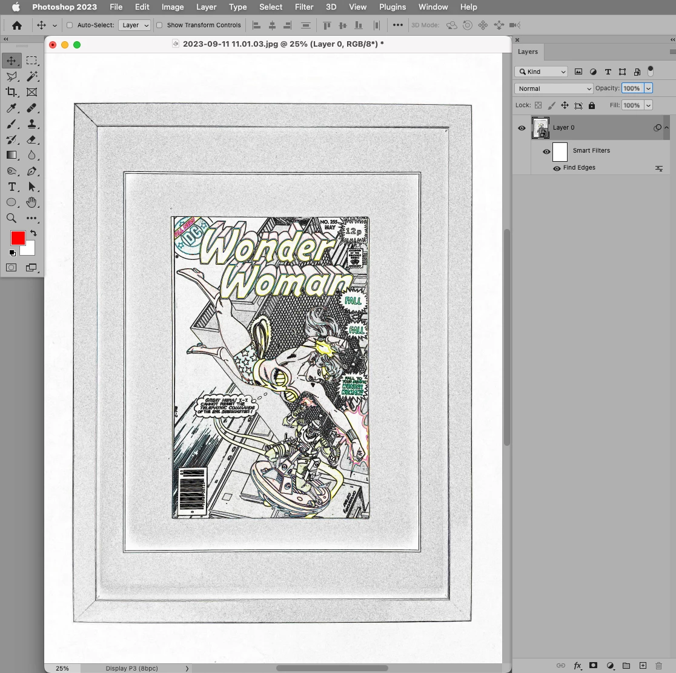Enable Show Transform Controls checkbox
Screen dimensions: 676x673
point(159,25)
